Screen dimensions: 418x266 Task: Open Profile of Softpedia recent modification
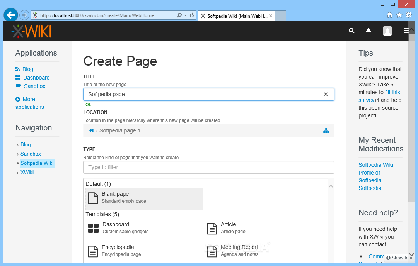click(370, 176)
